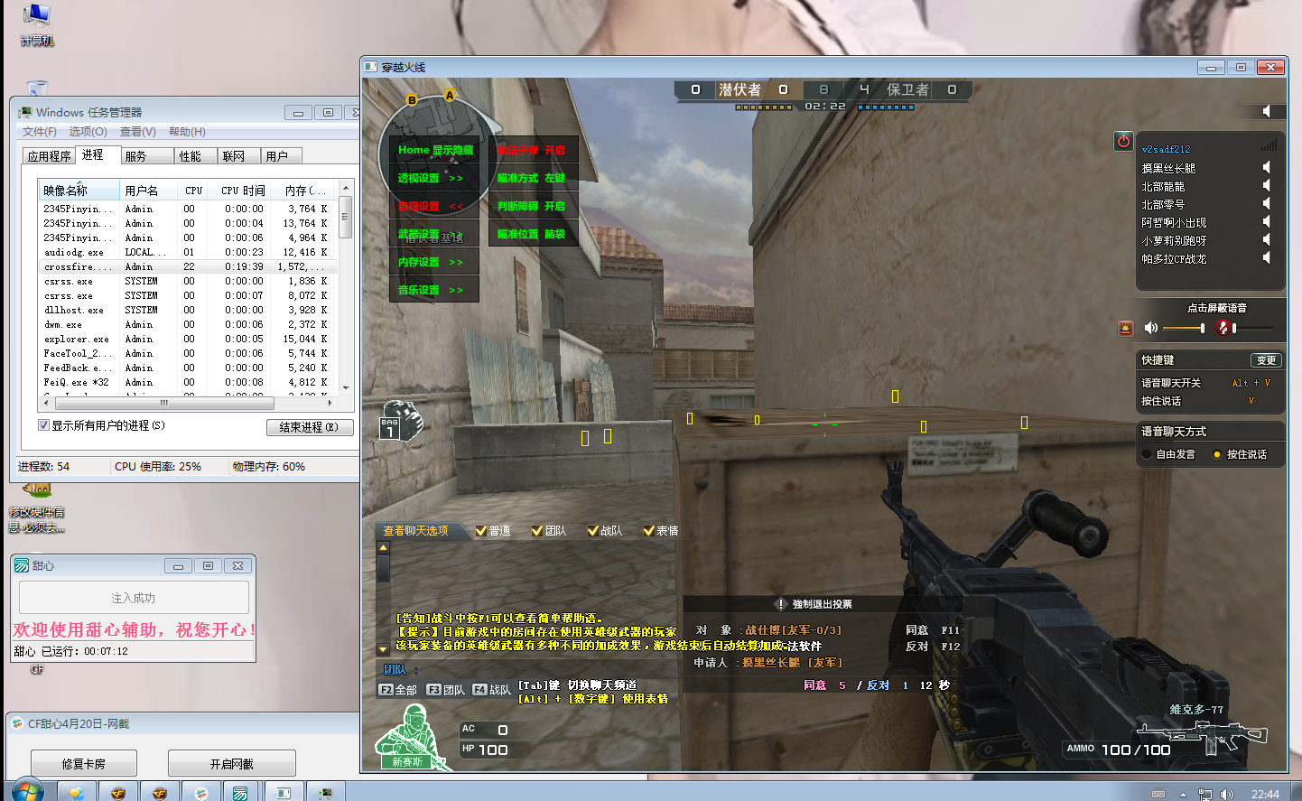The height and width of the screenshot is (801, 1302).
Task: Click the orange siren alert icon
Action: click(x=1126, y=328)
